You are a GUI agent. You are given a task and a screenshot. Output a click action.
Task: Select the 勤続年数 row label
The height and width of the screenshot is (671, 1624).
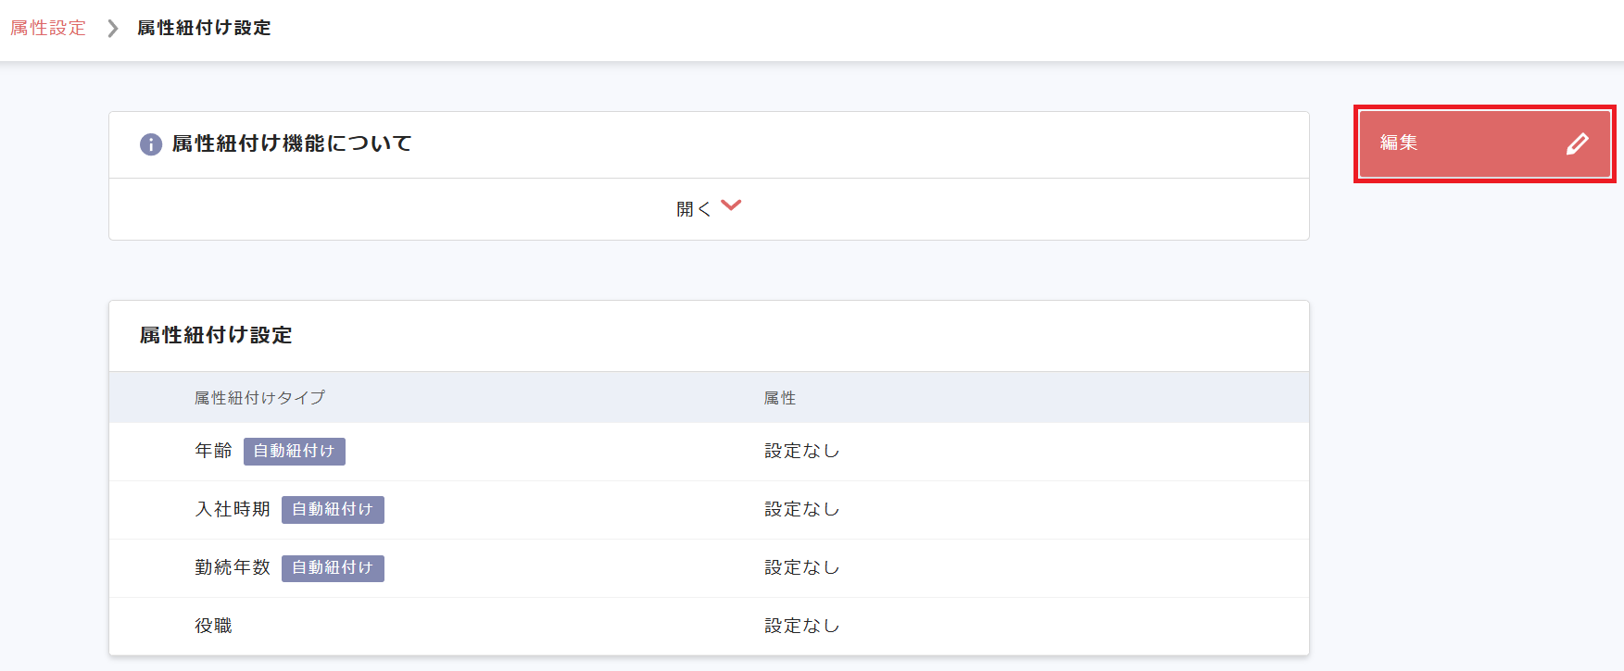233,567
